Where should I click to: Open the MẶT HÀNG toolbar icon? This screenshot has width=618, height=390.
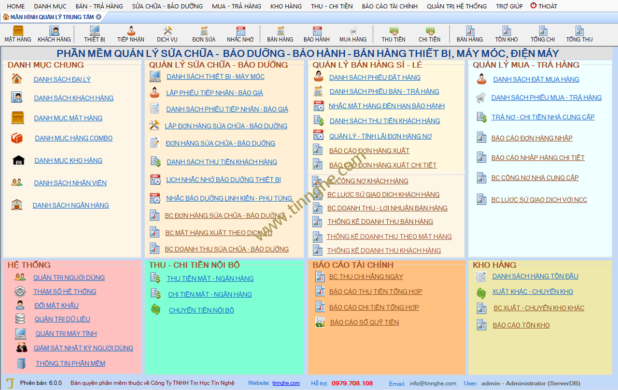click(18, 34)
